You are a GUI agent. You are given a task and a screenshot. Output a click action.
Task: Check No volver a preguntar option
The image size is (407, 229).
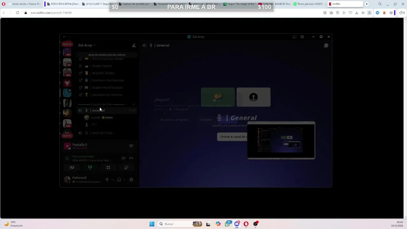pos(174,120)
